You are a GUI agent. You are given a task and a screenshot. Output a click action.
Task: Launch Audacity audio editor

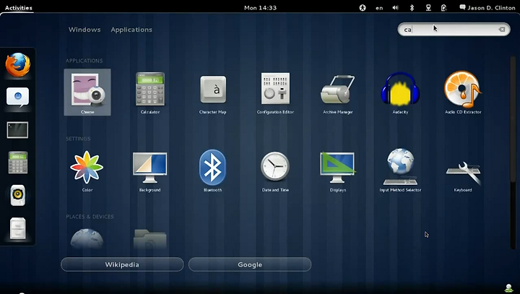[x=400, y=92]
